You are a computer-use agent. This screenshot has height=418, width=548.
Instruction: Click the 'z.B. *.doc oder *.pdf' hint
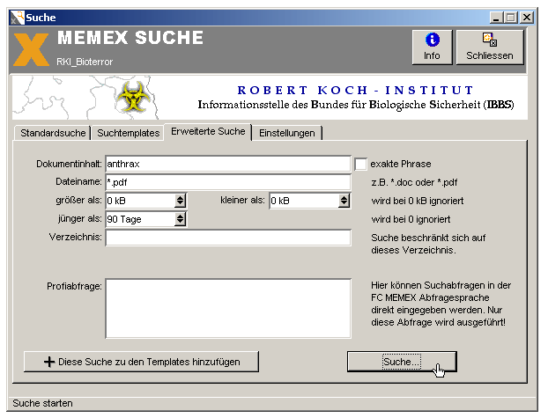(414, 182)
